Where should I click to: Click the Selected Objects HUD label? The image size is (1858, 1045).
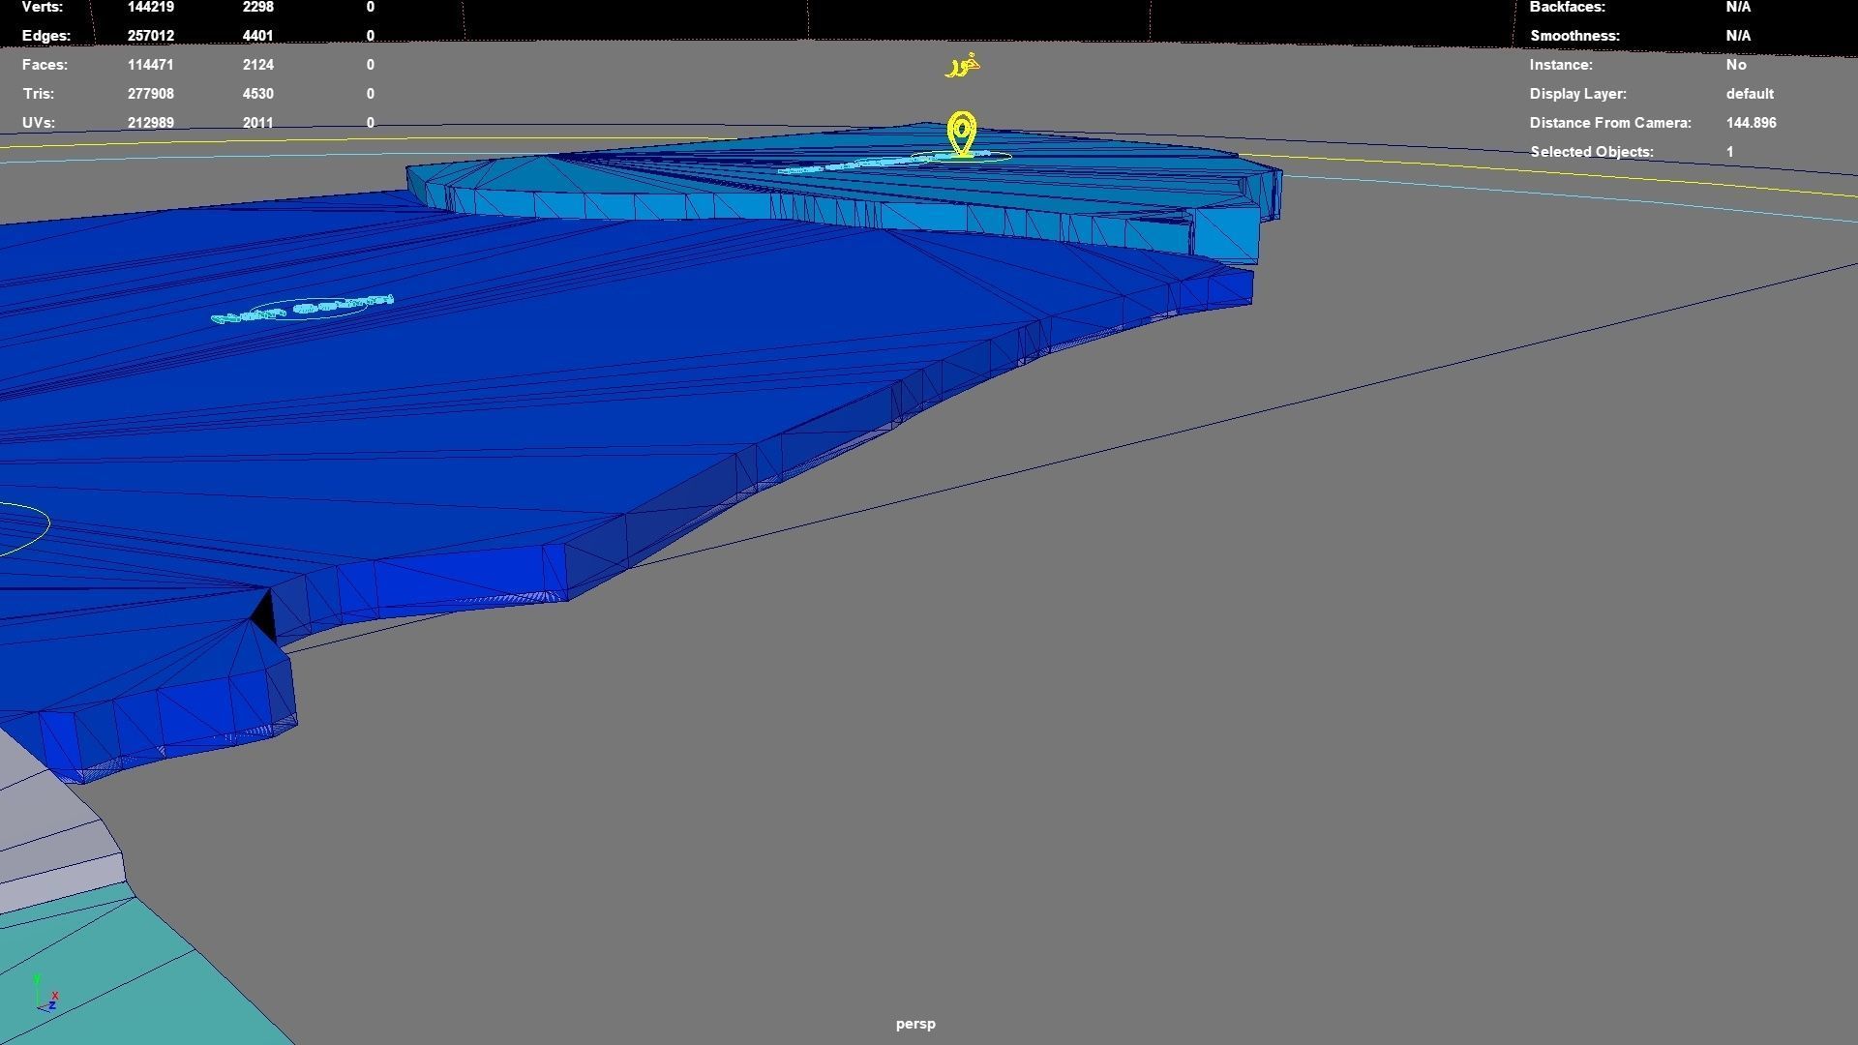coord(1591,152)
